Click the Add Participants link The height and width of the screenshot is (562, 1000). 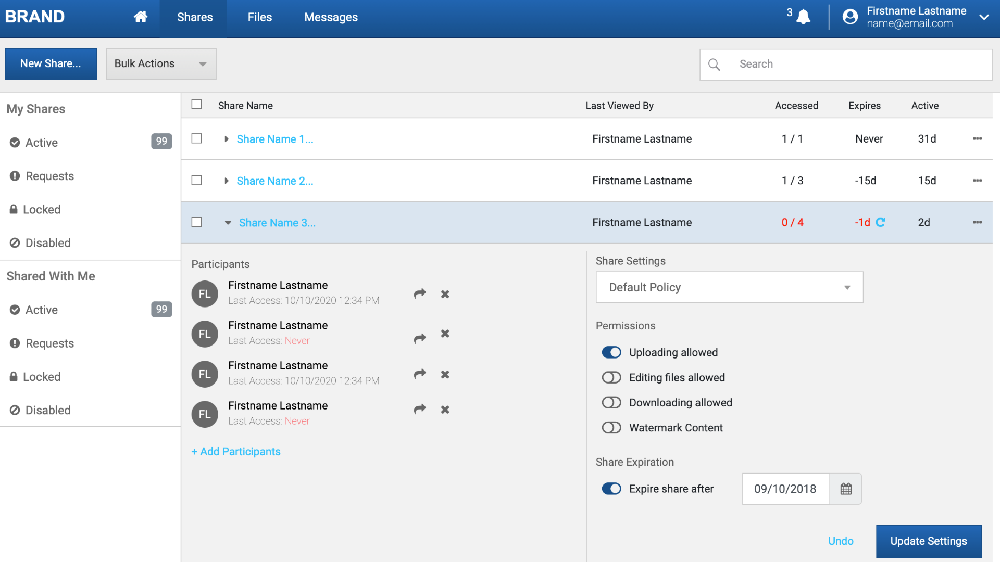click(x=236, y=452)
